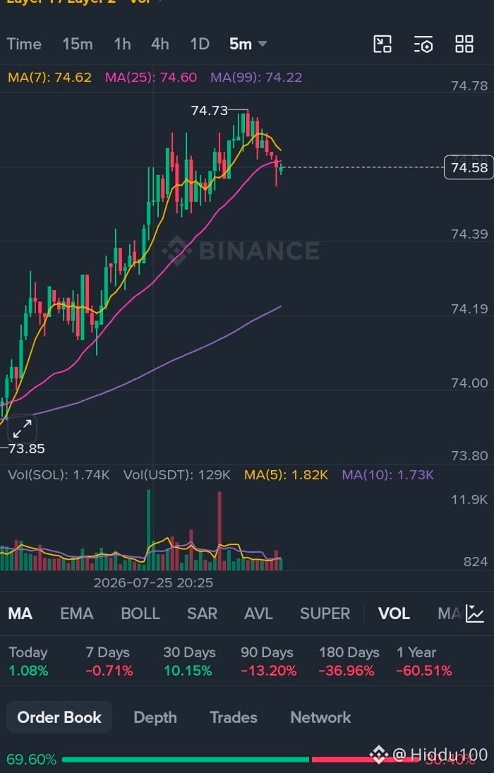Select the 1h interval
Screen dimensions: 494x773
[122, 44]
